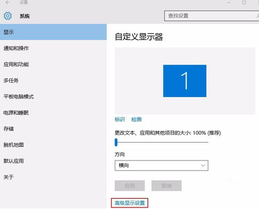Open 应用和功能 settings
This screenshot has height=209, width=259.
53,65
